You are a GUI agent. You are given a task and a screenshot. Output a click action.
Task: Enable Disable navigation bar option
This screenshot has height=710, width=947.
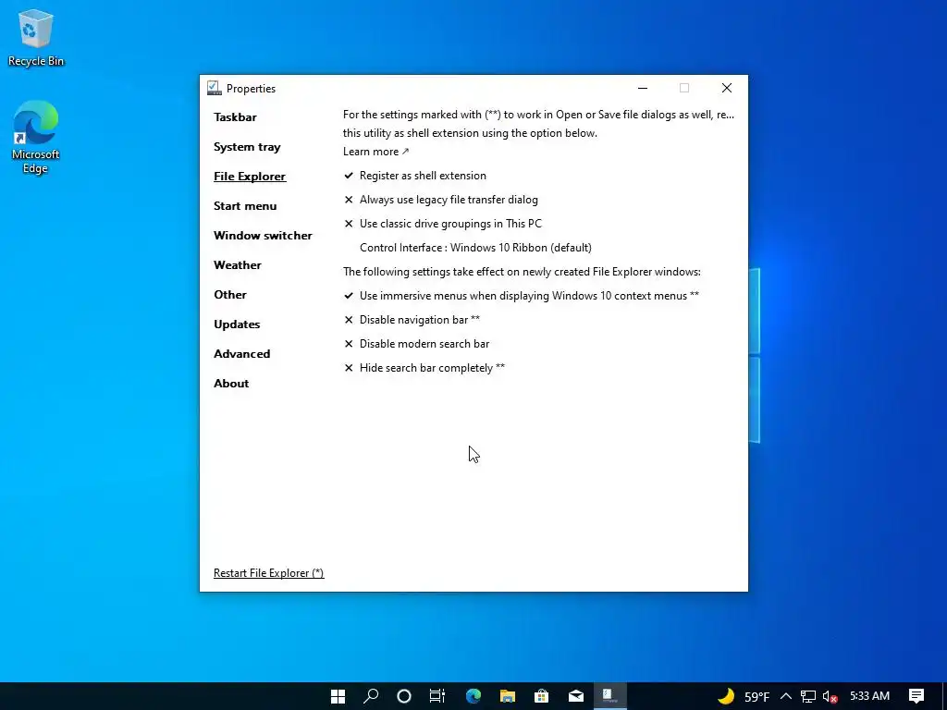pyautogui.click(x=412, y=320)
